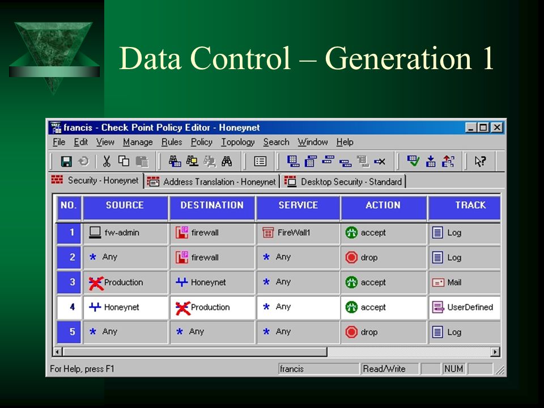Click the horizontal scrollbar right arrow
Screen dimensions: 544x408
point(495,352)
